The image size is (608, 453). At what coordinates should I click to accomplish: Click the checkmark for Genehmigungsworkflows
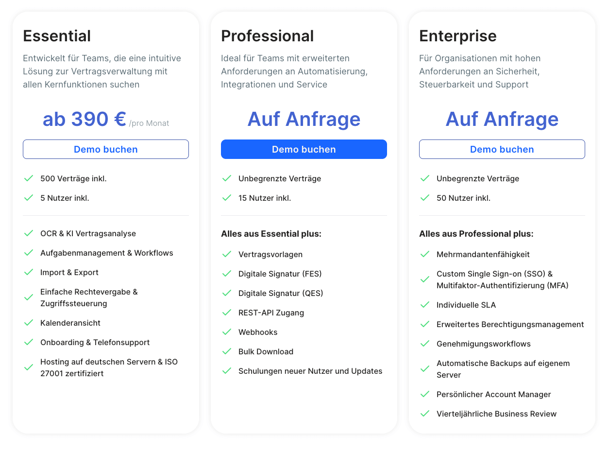pyautogui.click(x=425, y=344)
